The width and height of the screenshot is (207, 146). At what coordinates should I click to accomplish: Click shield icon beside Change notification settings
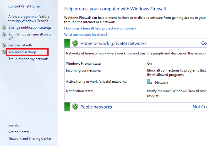pos(4,28)
